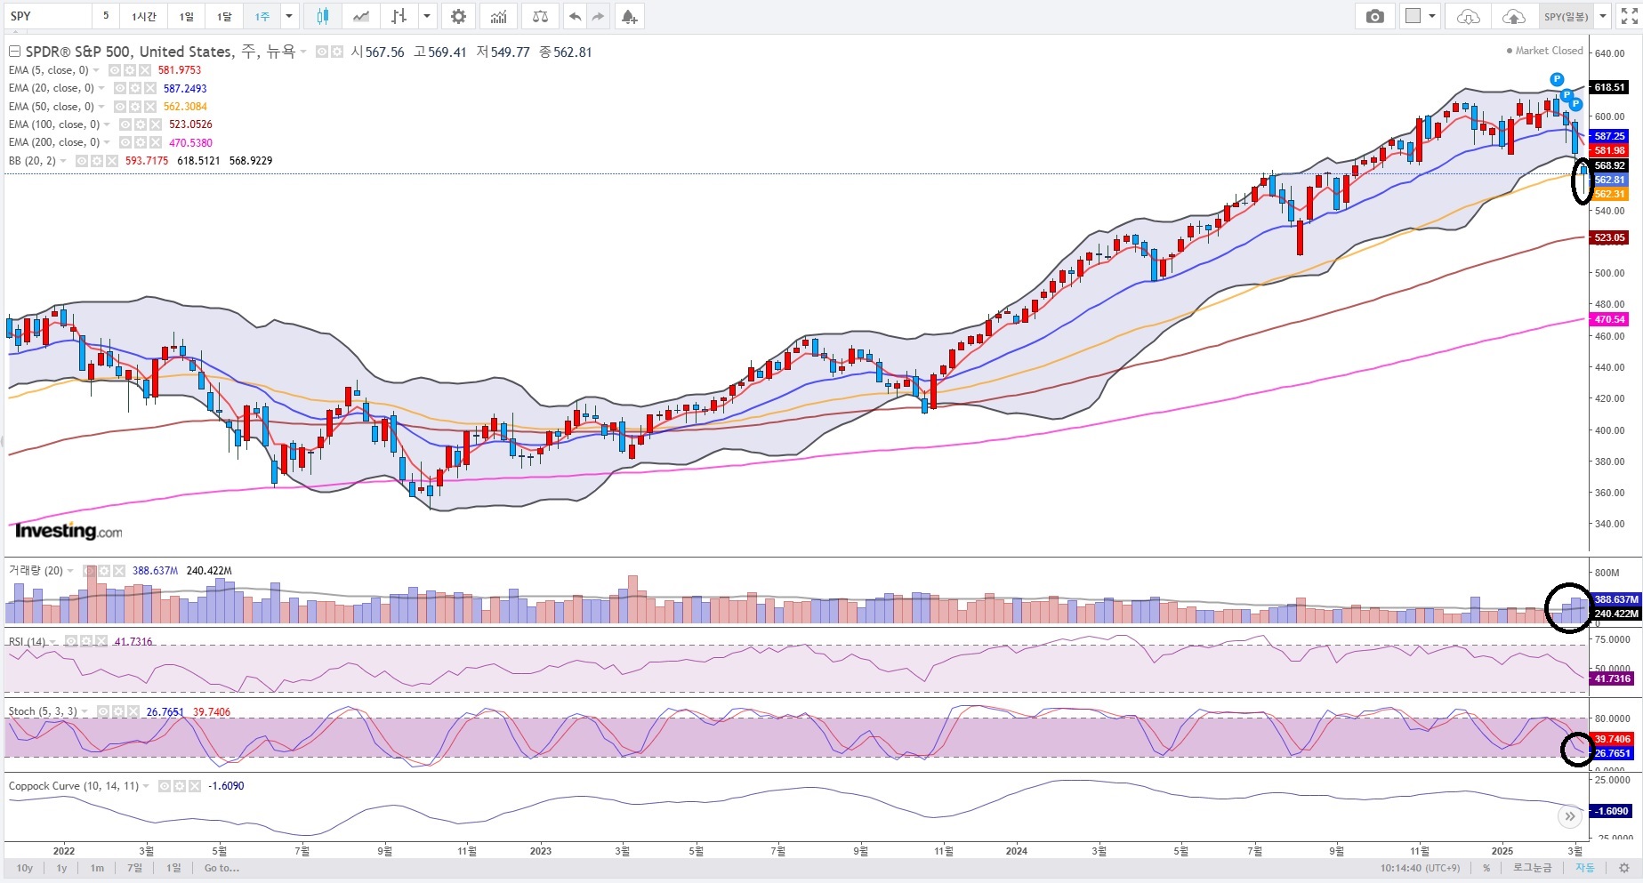
Task: Open main SPDR S&P 500 series settings
Action: pos(336,52)
